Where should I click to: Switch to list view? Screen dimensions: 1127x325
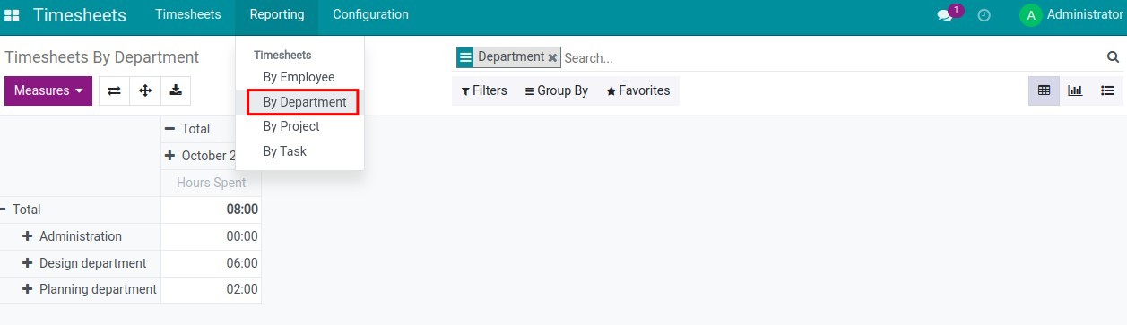coord(1107,90)
